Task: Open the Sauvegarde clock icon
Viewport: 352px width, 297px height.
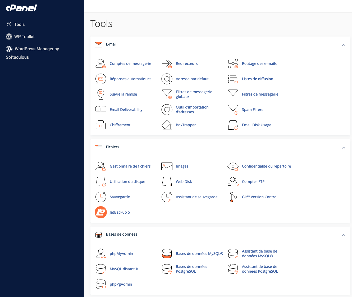Action: pyautogui.click(x=100, y=197)
